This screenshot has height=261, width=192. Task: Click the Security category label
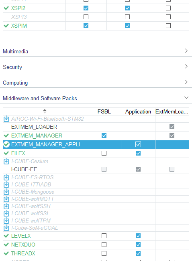click(x=12, y=67)
